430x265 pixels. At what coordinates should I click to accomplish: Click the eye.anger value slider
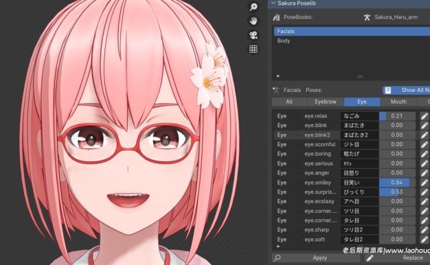point(397,173)
